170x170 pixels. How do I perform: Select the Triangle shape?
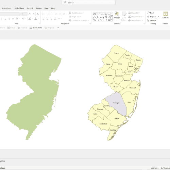coord(94,17)
